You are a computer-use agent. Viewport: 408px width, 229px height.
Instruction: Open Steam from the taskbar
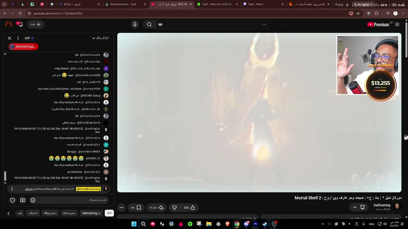pyautogui.click(x=265, y=224)
